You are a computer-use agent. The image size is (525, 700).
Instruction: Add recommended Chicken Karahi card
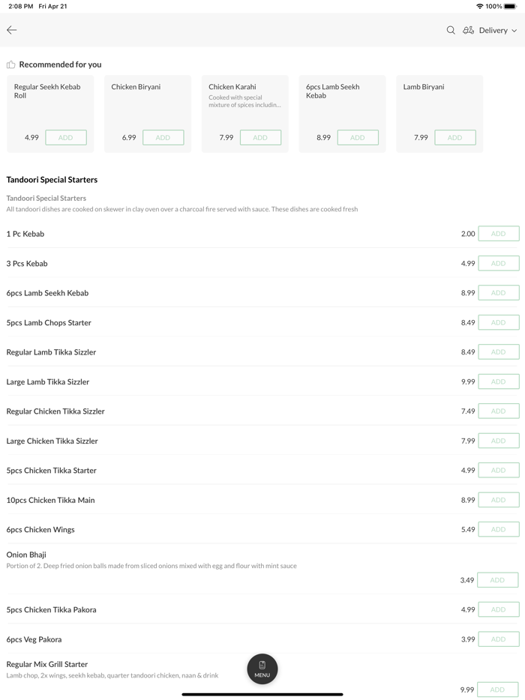coord(260,137)
